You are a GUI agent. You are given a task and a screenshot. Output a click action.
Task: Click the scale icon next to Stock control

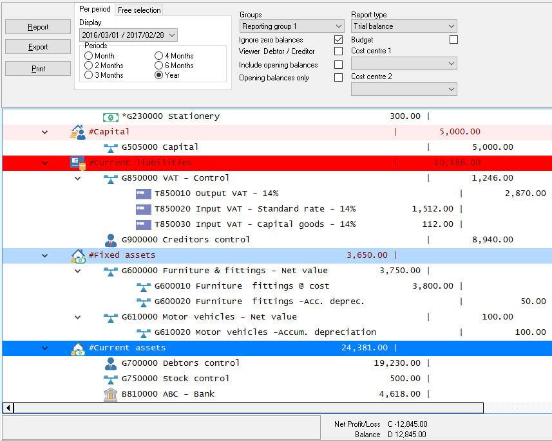point(111,379)
